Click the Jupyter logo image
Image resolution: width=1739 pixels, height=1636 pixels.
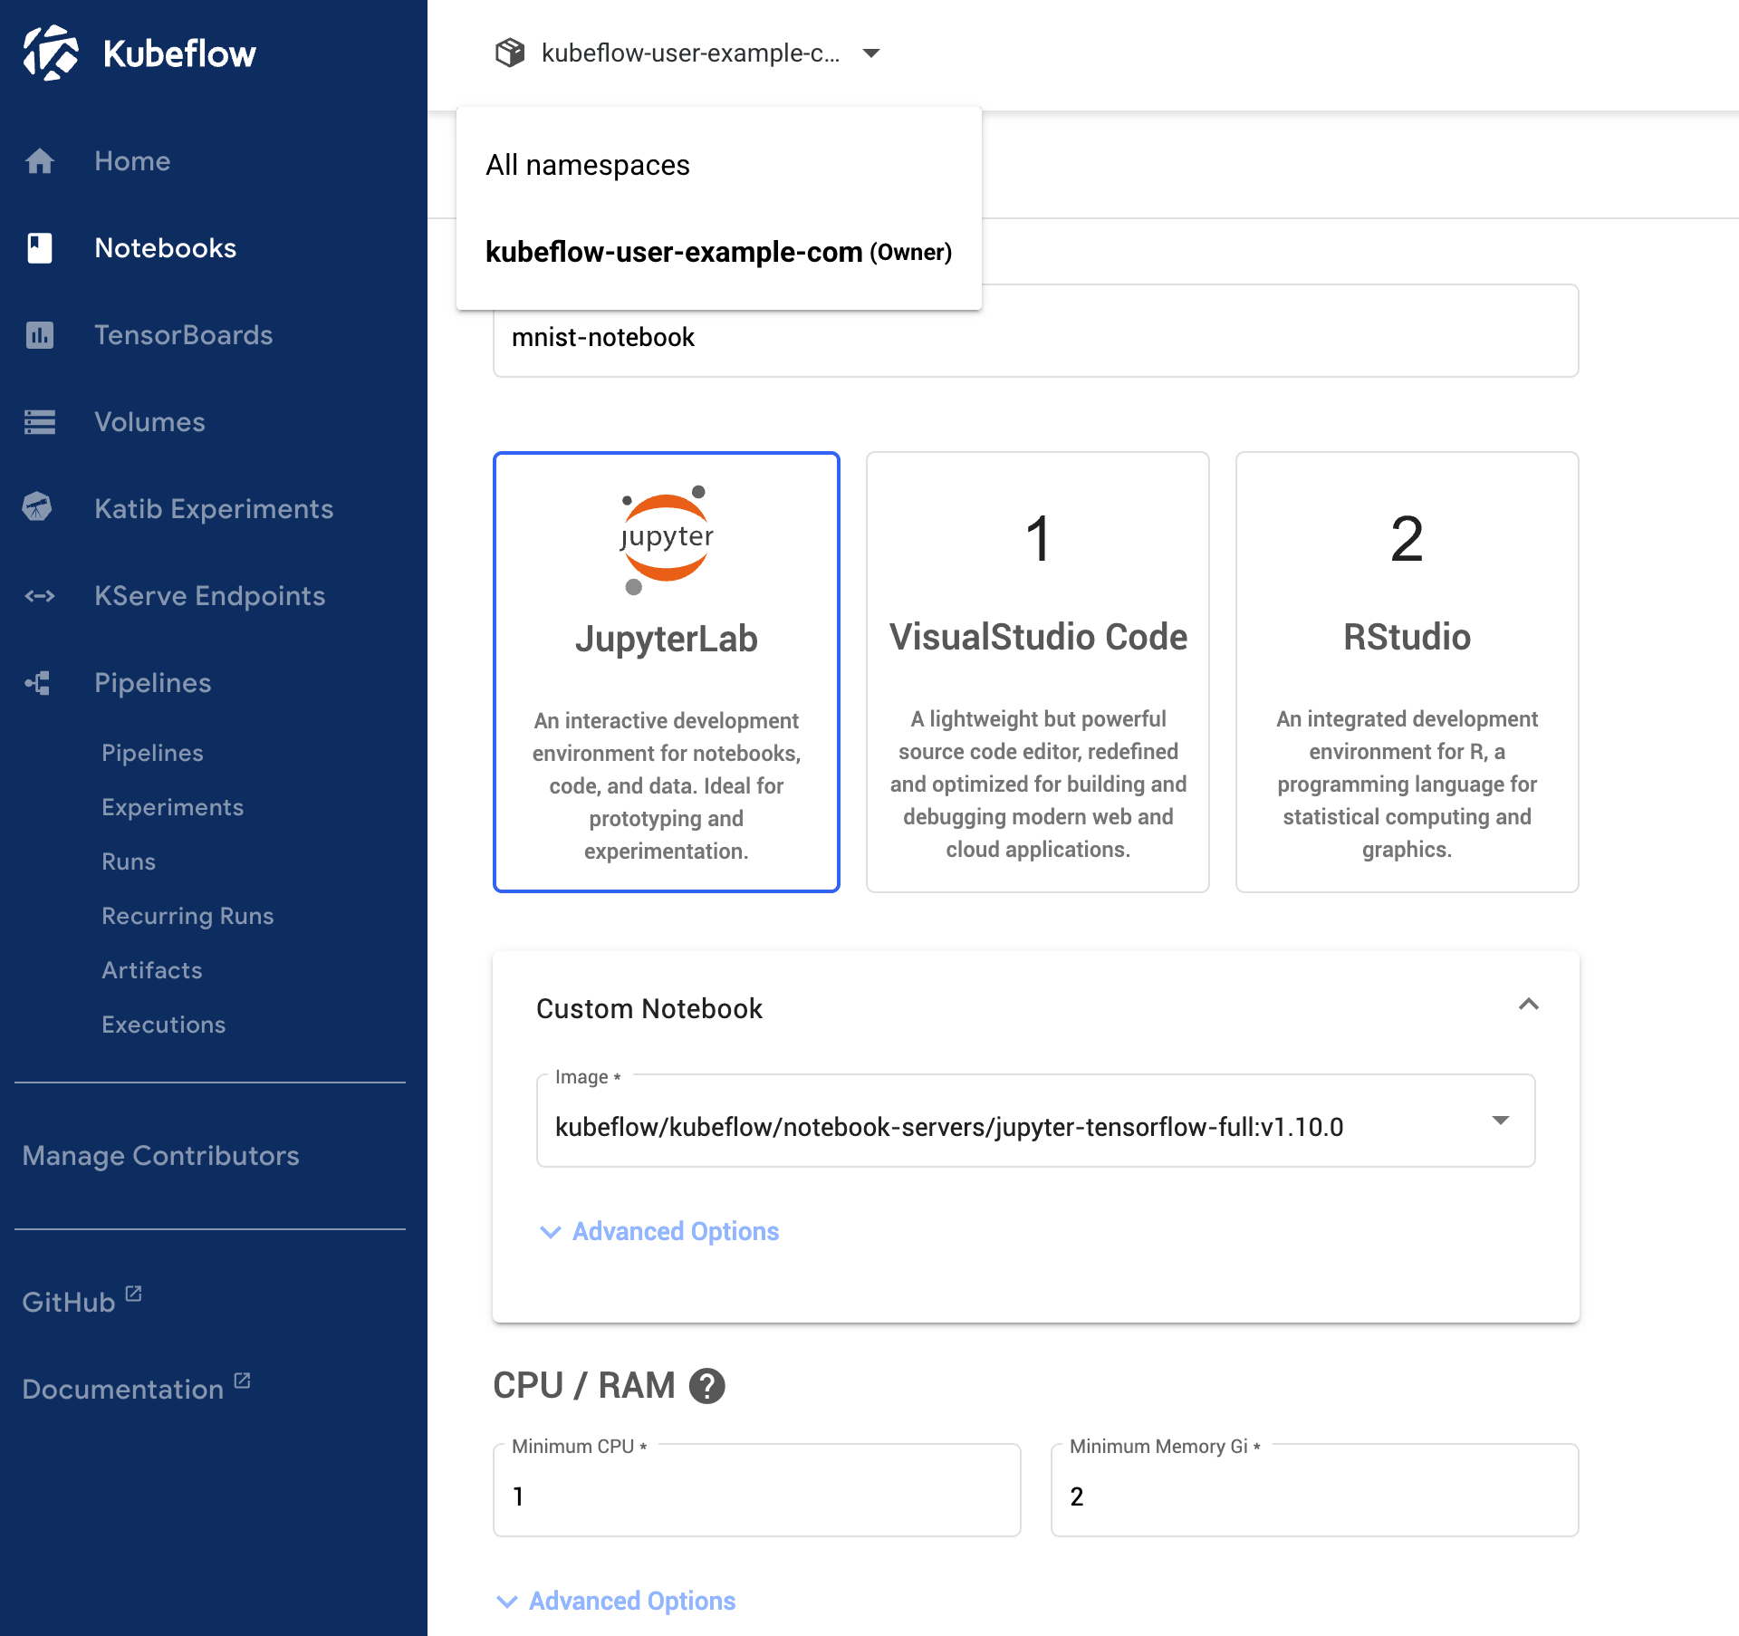click(x=667, y=539)
